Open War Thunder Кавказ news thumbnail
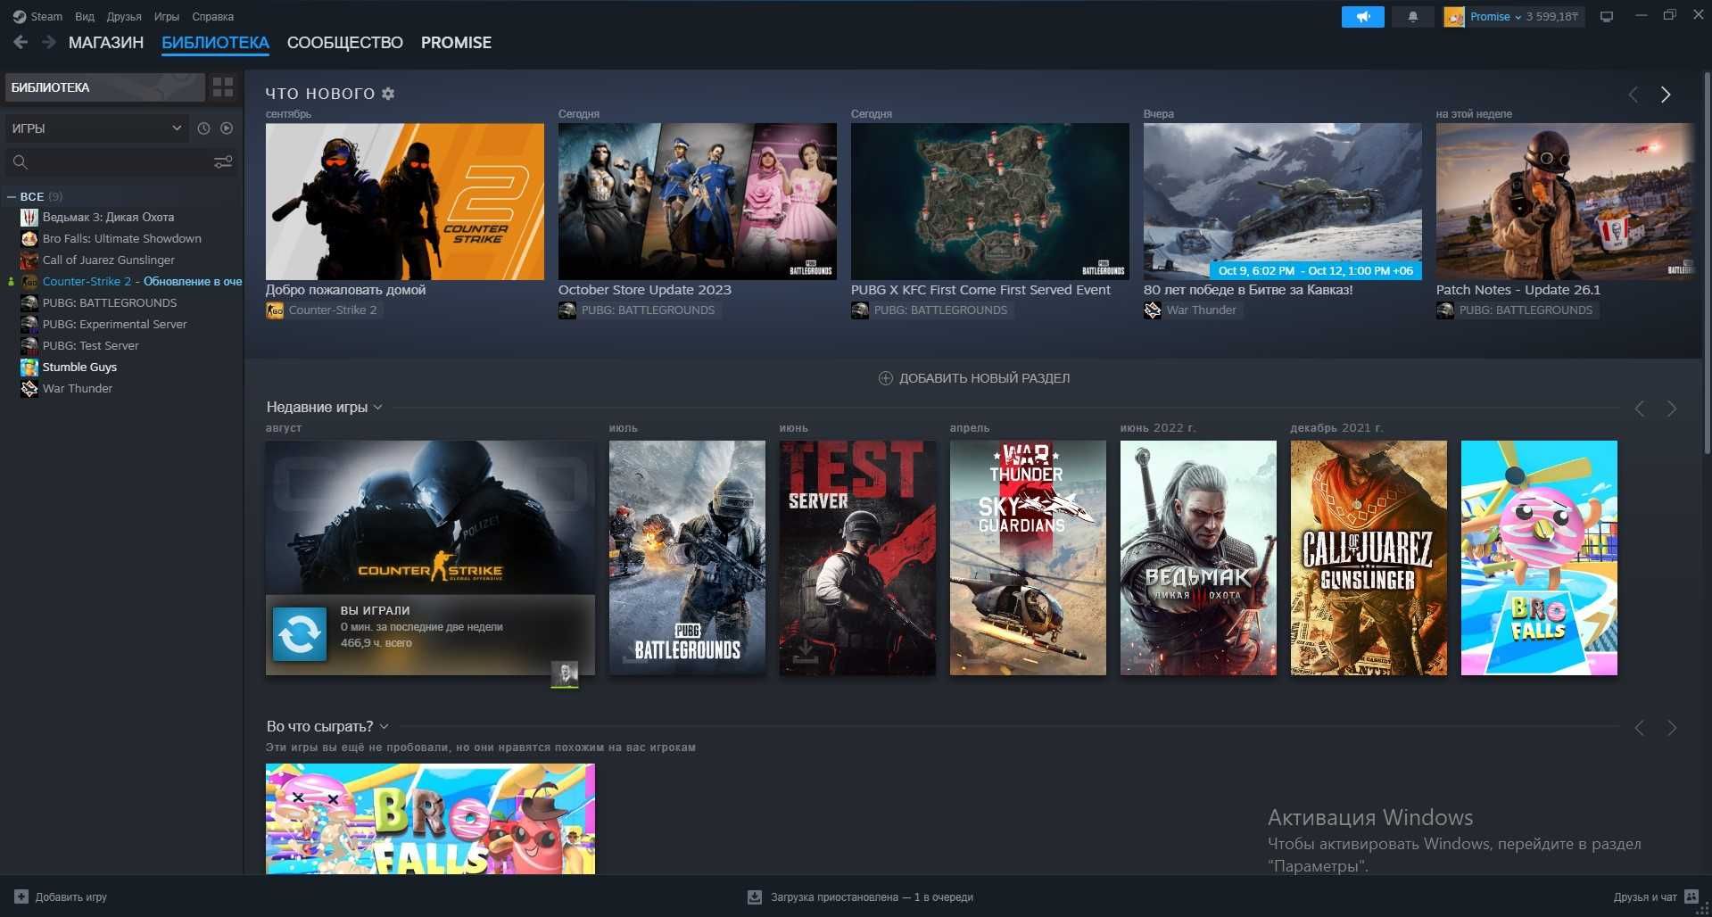 coord(1282,202)
